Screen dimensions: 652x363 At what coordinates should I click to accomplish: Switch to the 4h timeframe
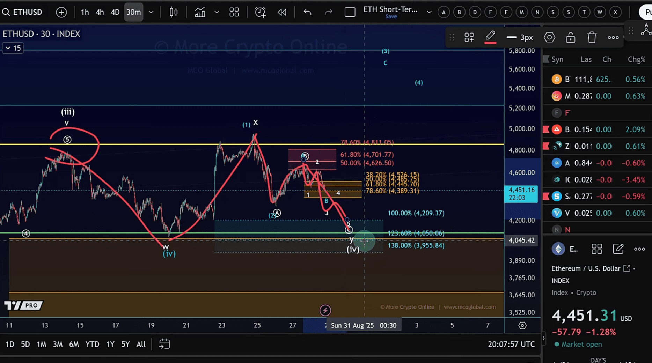coord(100,12)
